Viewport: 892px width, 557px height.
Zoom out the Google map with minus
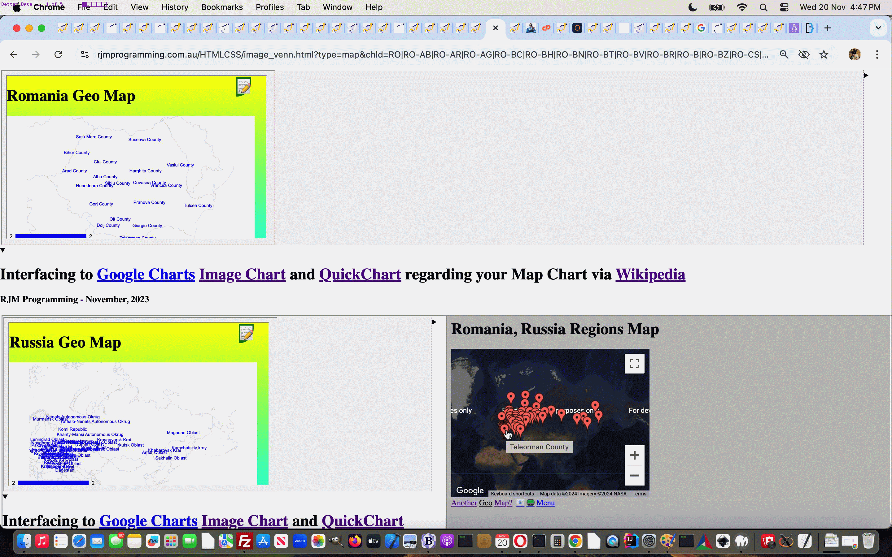pos(634,476)
